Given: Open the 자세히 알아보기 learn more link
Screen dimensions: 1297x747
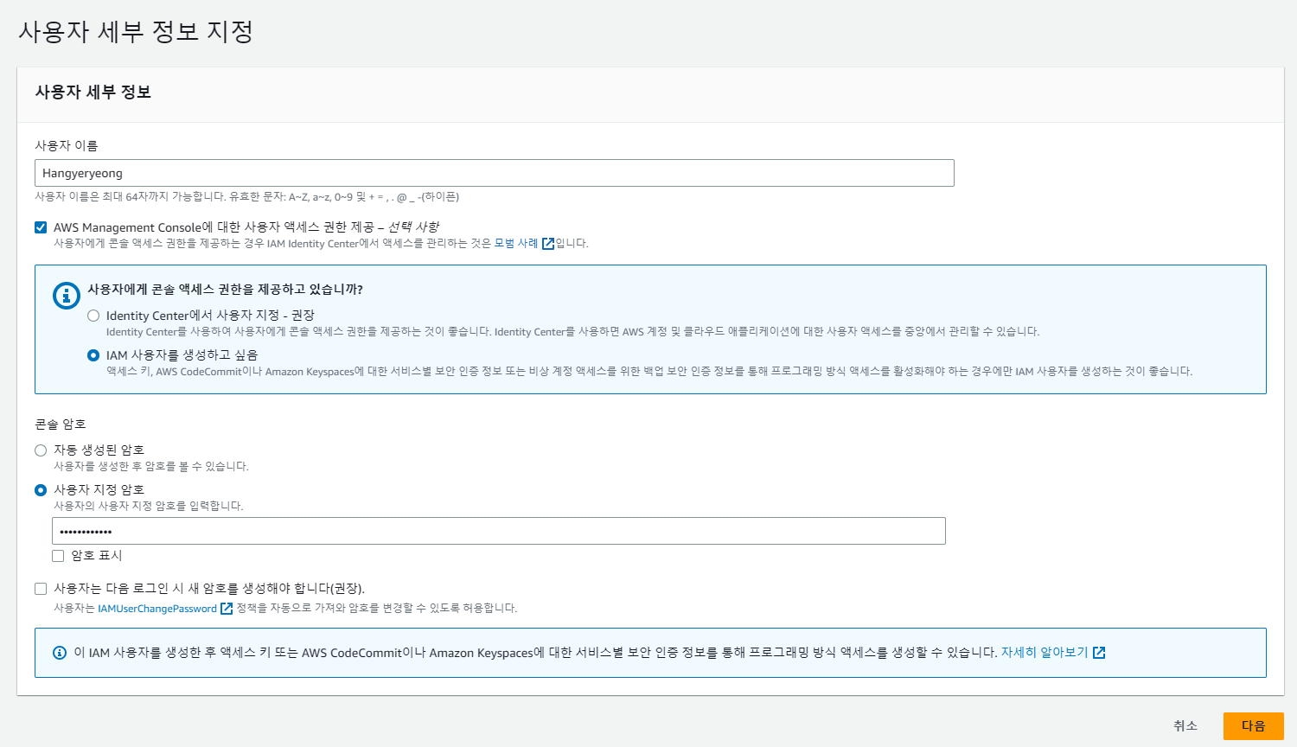Looking at the screenshot, I should pos(1045,653).
